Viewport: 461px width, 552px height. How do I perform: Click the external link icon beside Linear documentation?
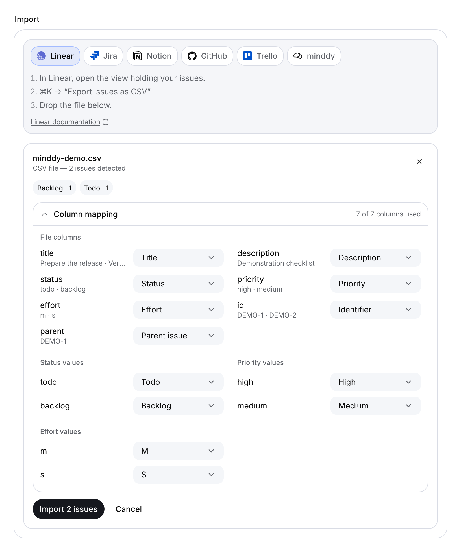pyautogui.click(x=106, y=122)
